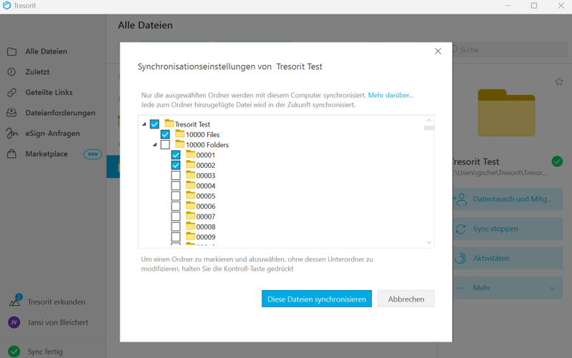Click the Geteilte Links link icon
Image resolution: width=572 pixels, height=358 pixels.
point(12,93)
